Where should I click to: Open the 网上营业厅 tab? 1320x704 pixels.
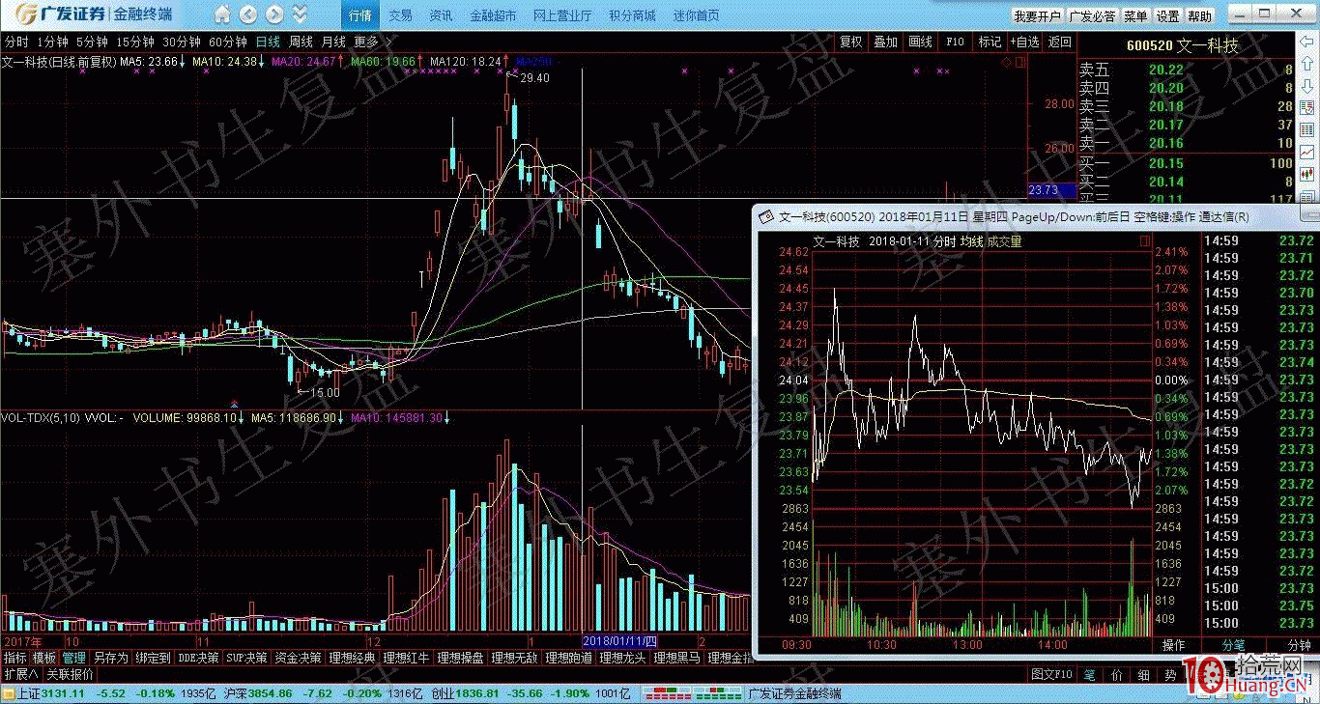pyautogui.click(x=562, y=15)
